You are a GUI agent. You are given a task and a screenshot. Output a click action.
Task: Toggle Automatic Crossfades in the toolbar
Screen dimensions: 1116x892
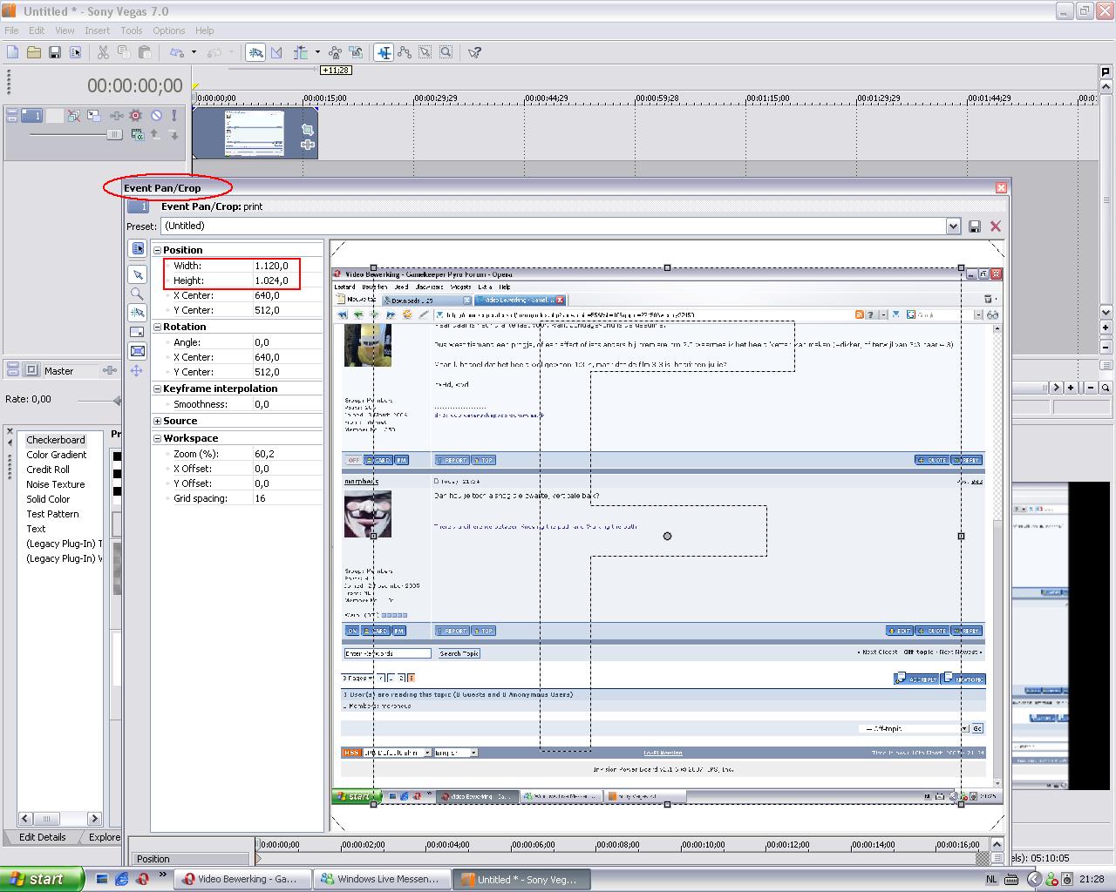click(x=276, y=52)
